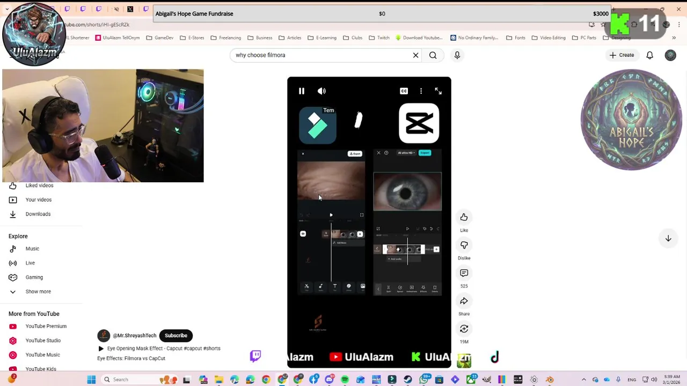Click the Mr.ShreyashTech channel avatar
This screenshot has height=386, width=687.
[104, 336]
